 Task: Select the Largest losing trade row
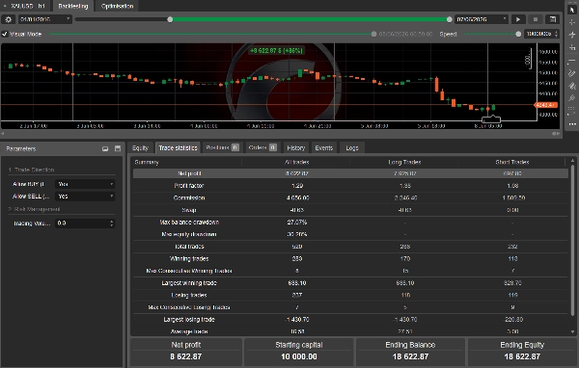coord(350,319)
